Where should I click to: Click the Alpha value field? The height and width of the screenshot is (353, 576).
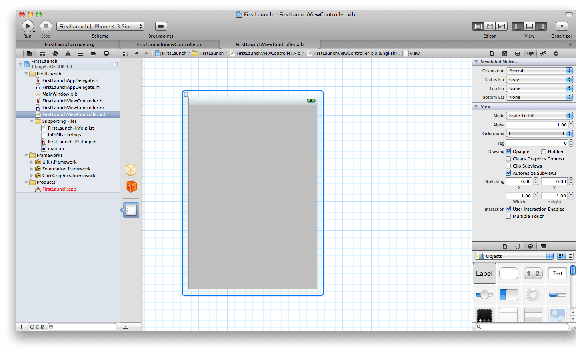point(537,125)
